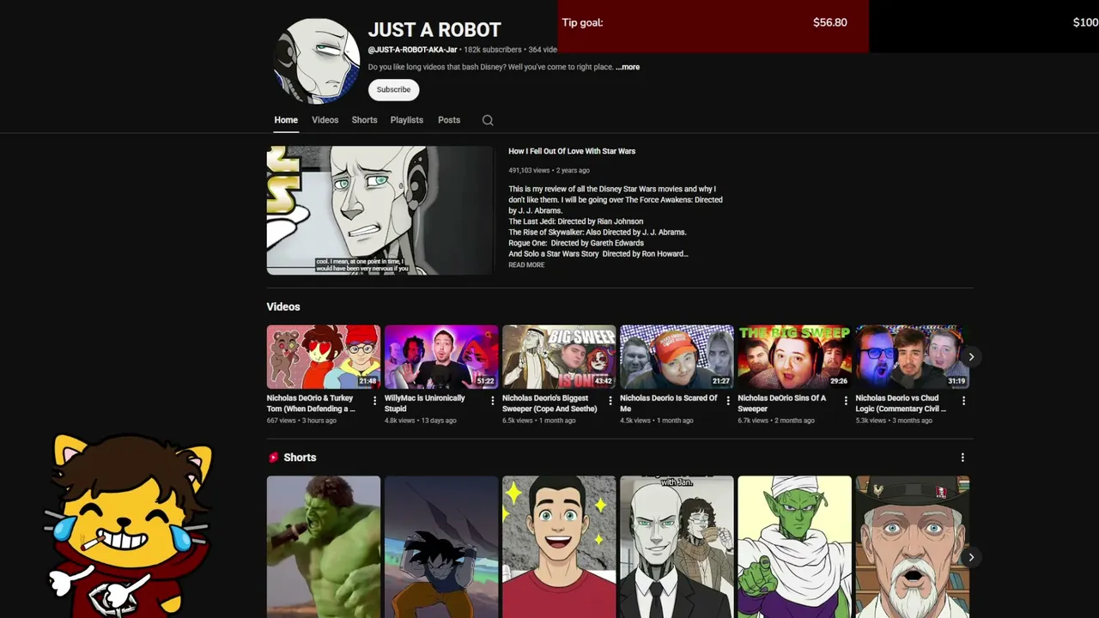Open the robot in suit short thumbnail
1099x618 pixels.
pyautogui.click(x=677, y=547)
